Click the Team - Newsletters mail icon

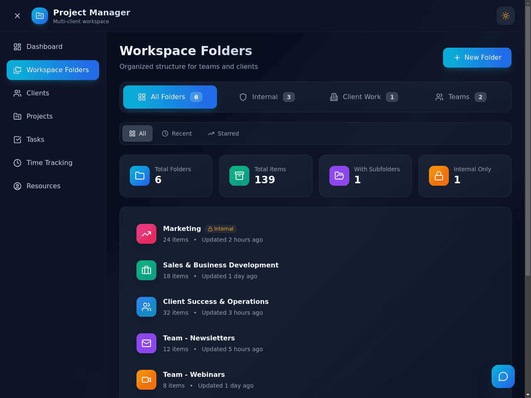[x=146, y=343]
